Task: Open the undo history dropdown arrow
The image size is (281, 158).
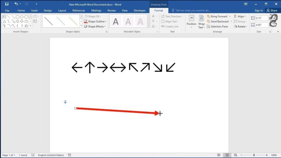Action: pos(20,4)
